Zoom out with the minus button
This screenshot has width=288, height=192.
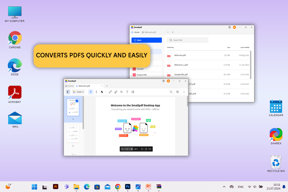tap(142, 149)
